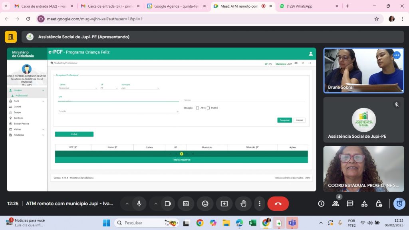Open the chat with everyone panel
The height and width of the screenshot is (230, 409).
[x=350, y=204]
